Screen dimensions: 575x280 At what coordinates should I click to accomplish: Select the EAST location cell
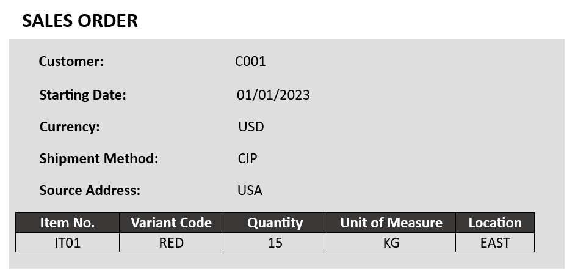495,243
